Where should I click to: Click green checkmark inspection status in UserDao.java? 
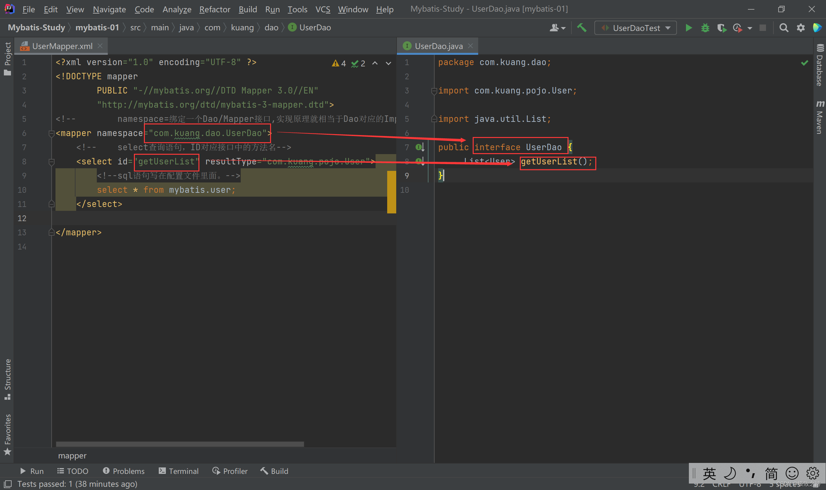(x=804, y=63)
